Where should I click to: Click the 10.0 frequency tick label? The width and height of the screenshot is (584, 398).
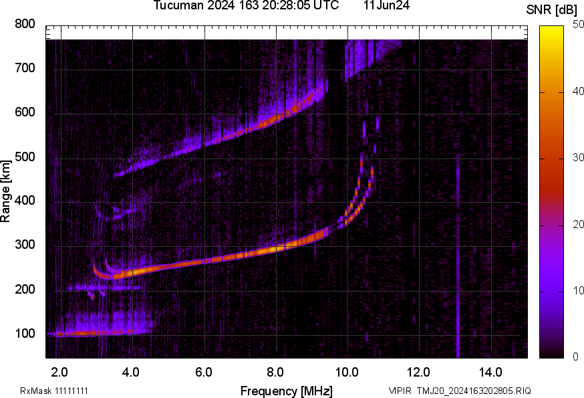pyautogui.click(x=347, y=372)
